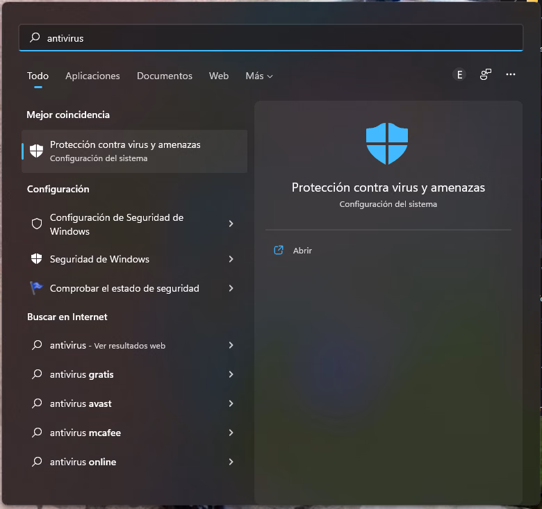Viewport: 542px width, 509px height.
Task: Click search icon beside 'antivirus avast'
Action: tap(37, 403)
